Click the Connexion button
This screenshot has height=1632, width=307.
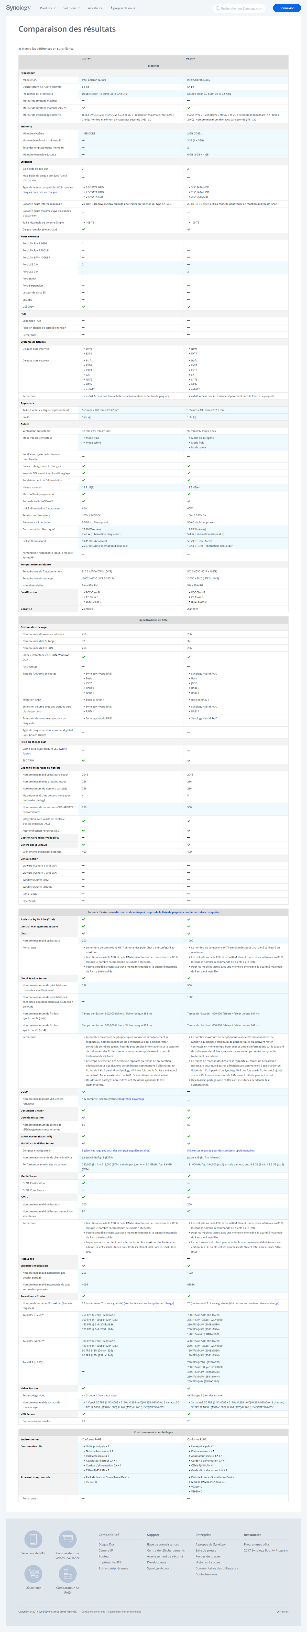287,8
